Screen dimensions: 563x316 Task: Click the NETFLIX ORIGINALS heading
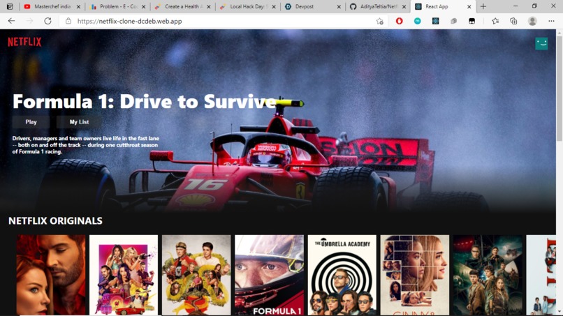click(55, 221)
